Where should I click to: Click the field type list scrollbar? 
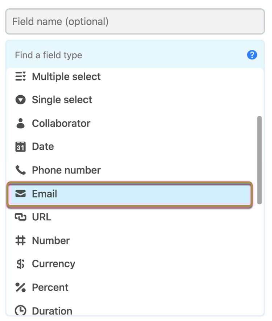(x=259, y=159)
